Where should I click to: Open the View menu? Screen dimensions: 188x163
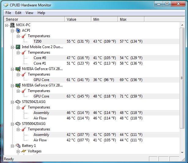(29, 13)
